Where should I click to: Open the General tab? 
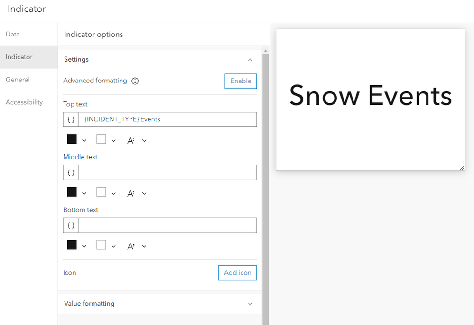[x=18, y=80]
